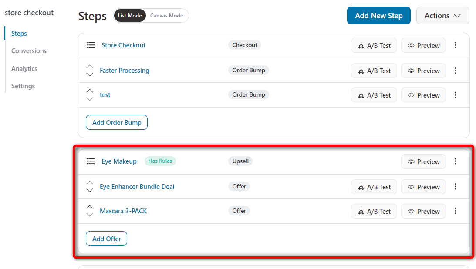Preview the Store Checkout step
The width and height of the screenshot is (476, 269).
423,46
